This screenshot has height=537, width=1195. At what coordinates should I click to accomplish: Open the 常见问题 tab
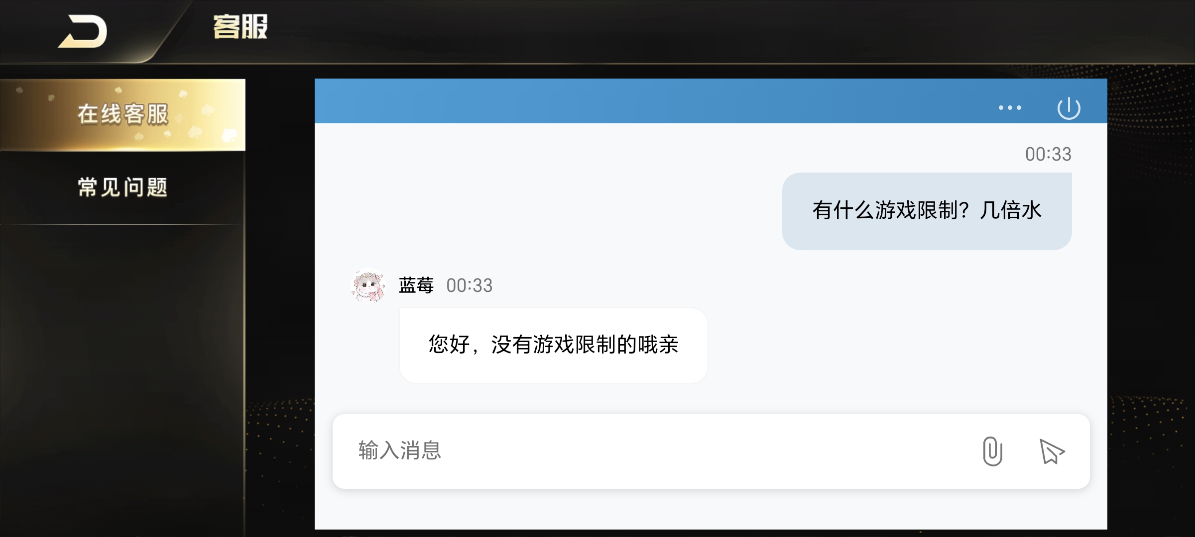pos(122,187)
